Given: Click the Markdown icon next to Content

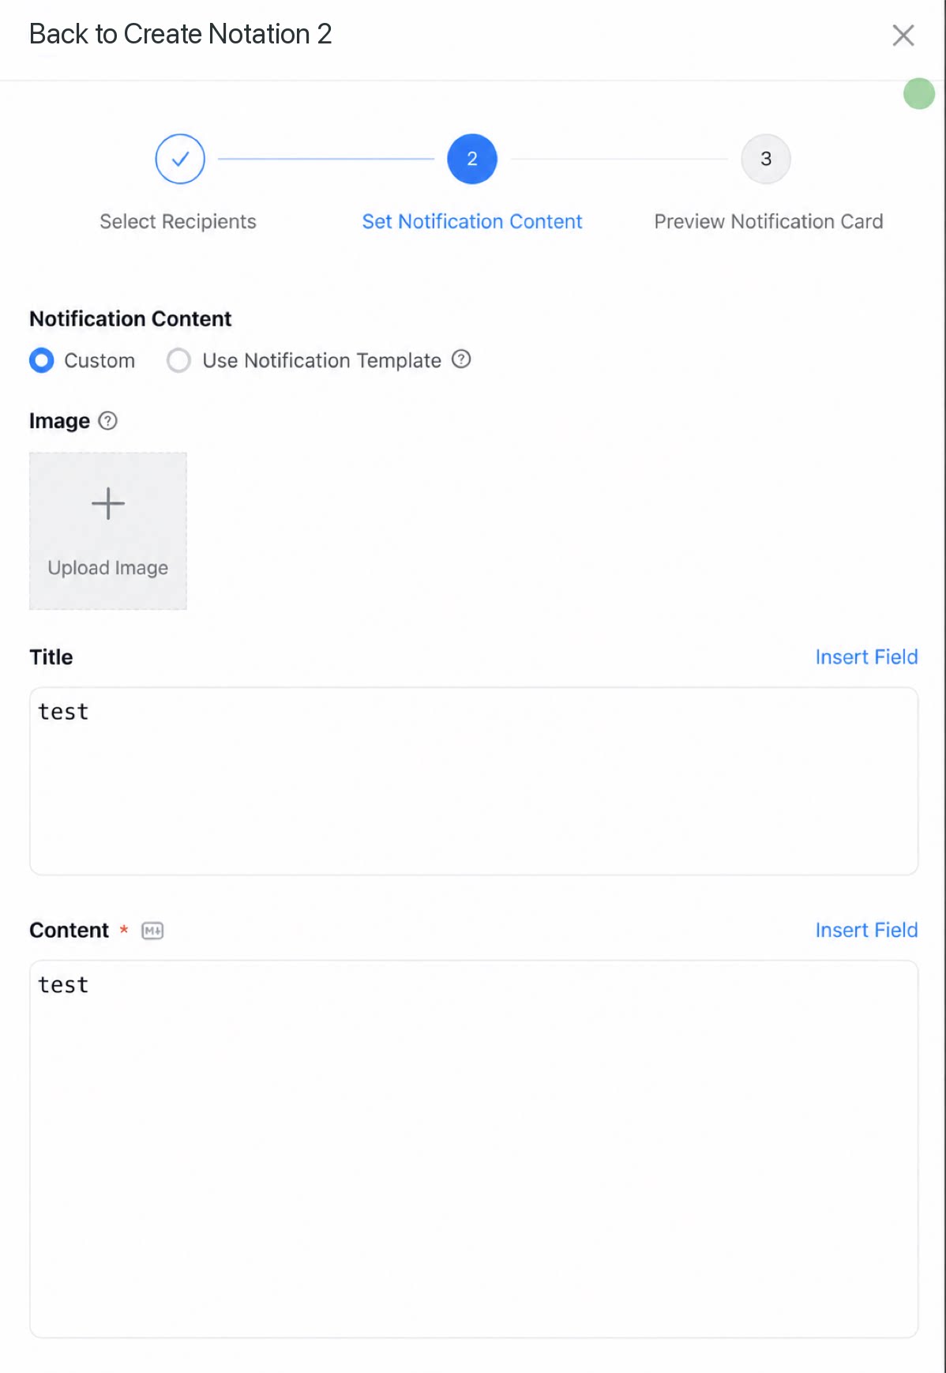Looking at the screenshot, I should (152, 931).
